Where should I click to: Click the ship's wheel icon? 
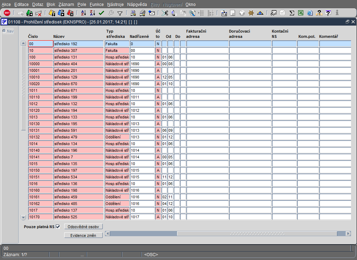point(251,13)
